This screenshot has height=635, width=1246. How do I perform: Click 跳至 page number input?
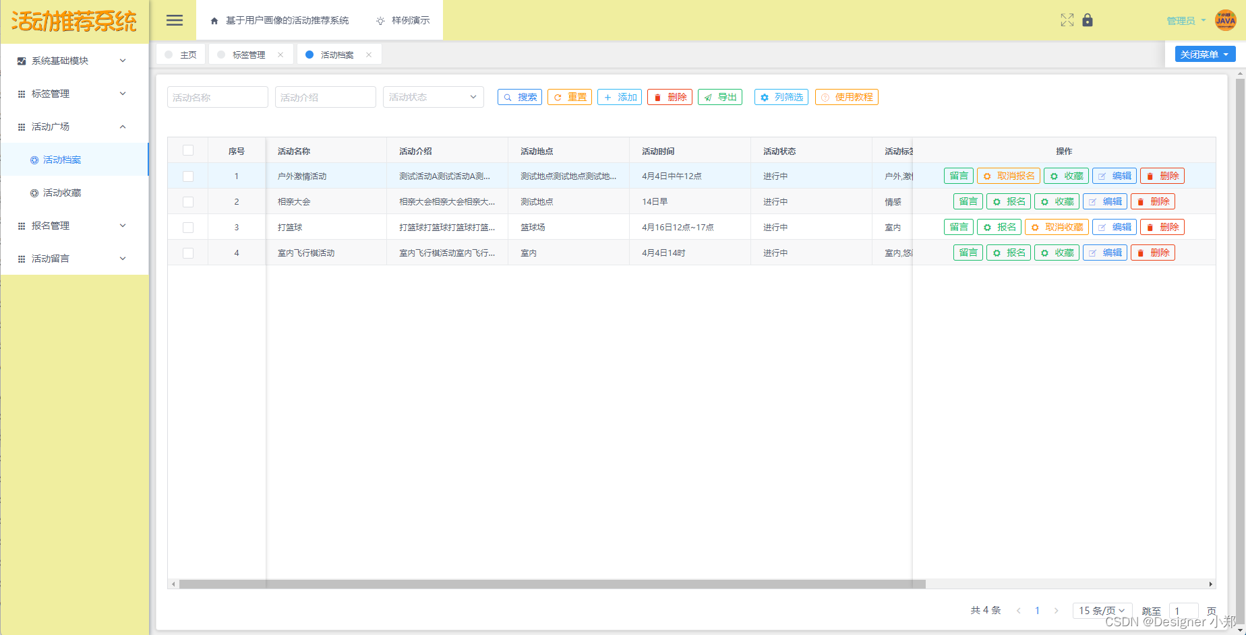pos(1183,611)
